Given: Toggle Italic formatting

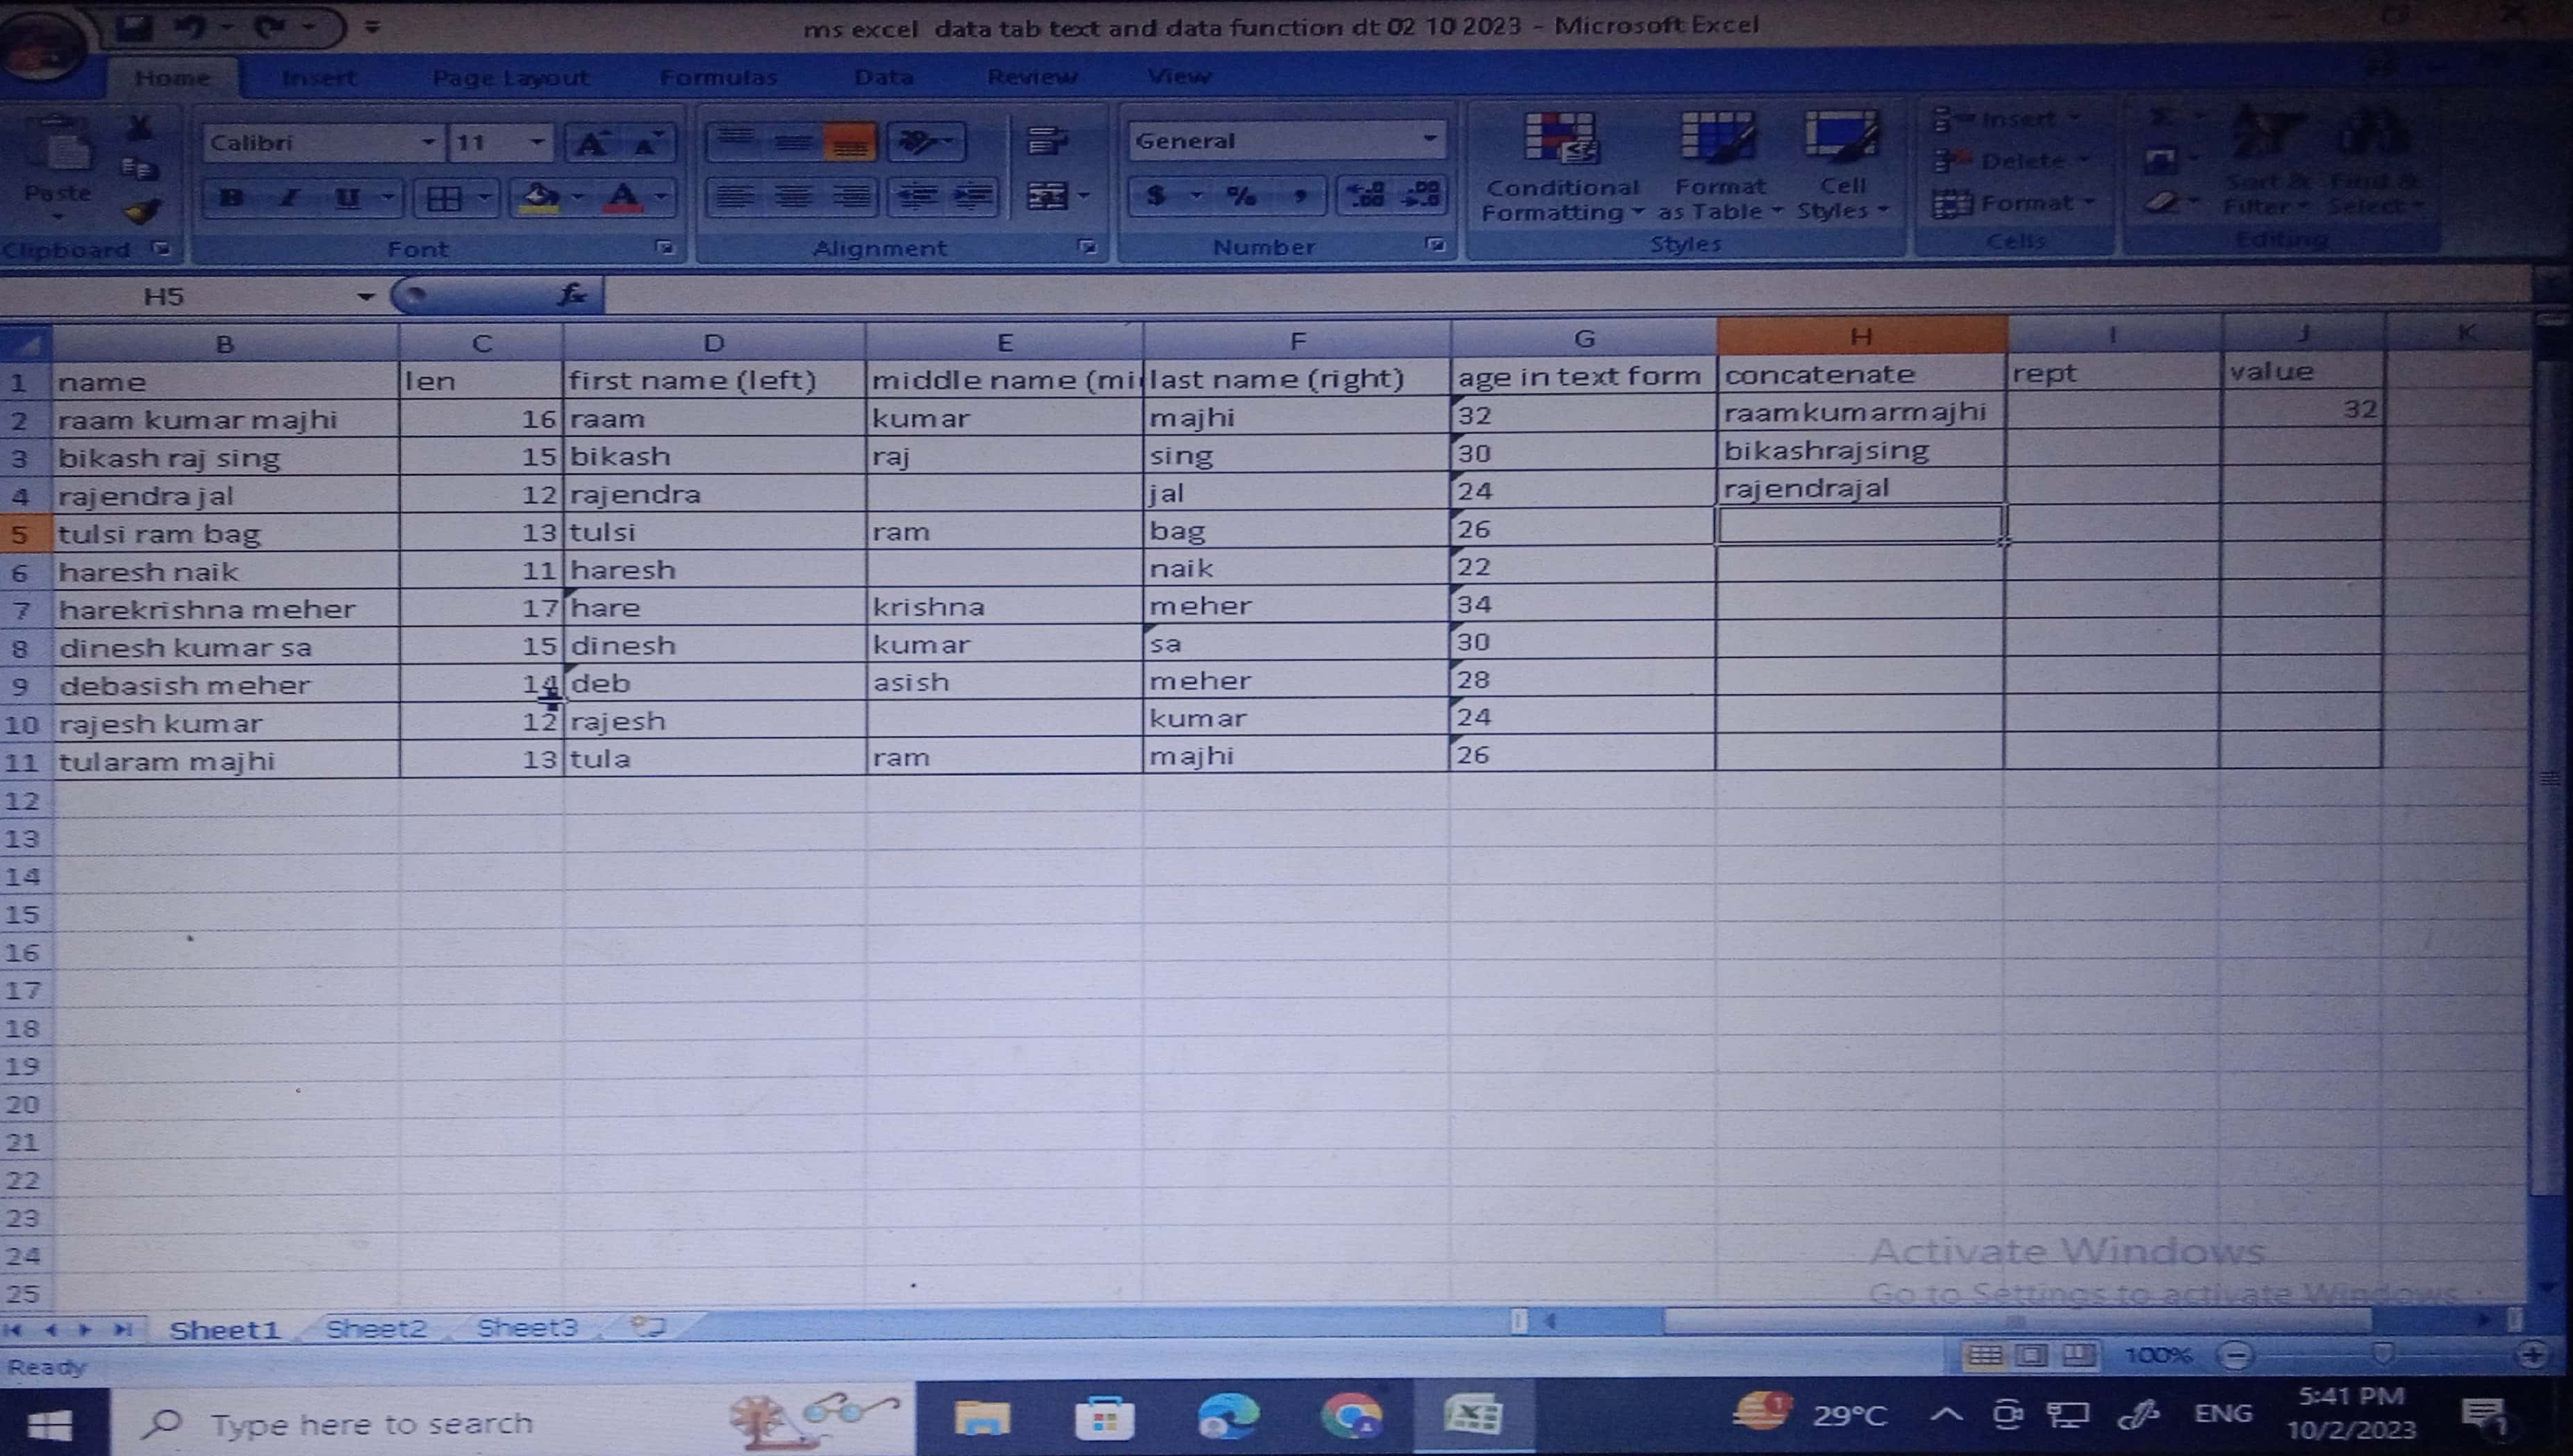Looking at the screenshot, I should [289, 197].
